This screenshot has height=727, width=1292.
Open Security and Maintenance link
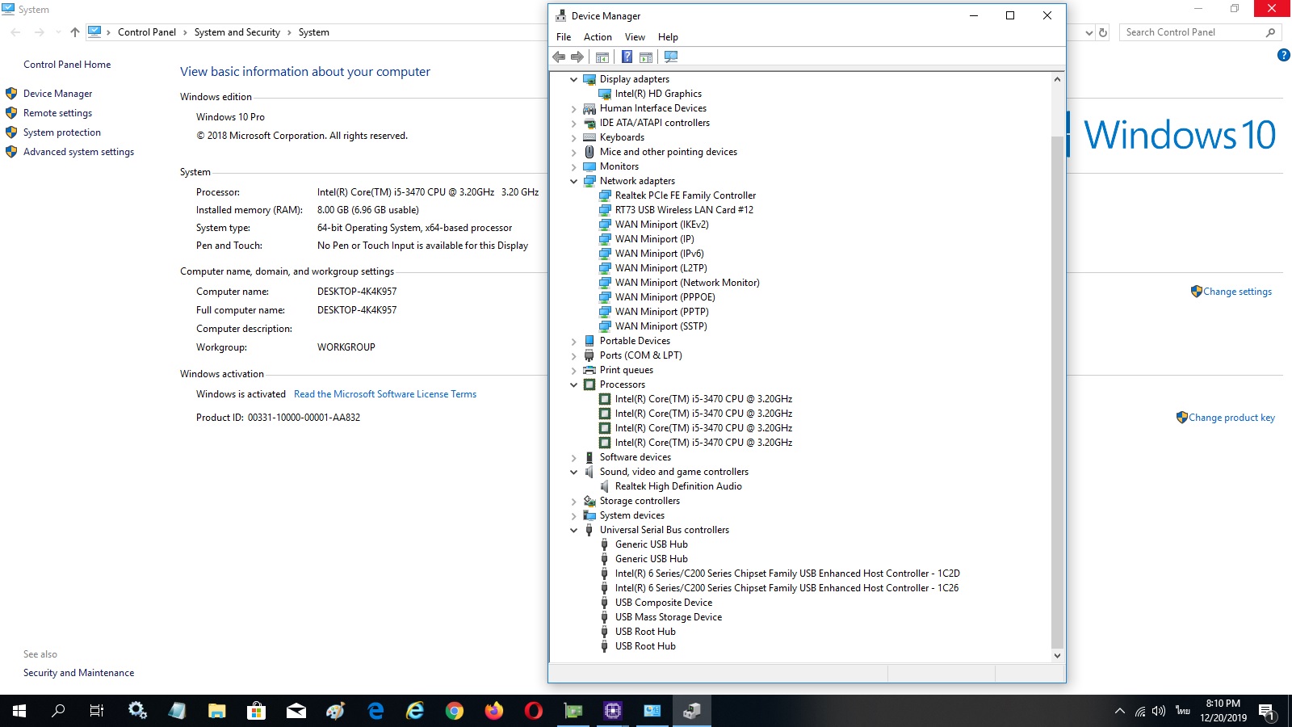tap(78, 673)
